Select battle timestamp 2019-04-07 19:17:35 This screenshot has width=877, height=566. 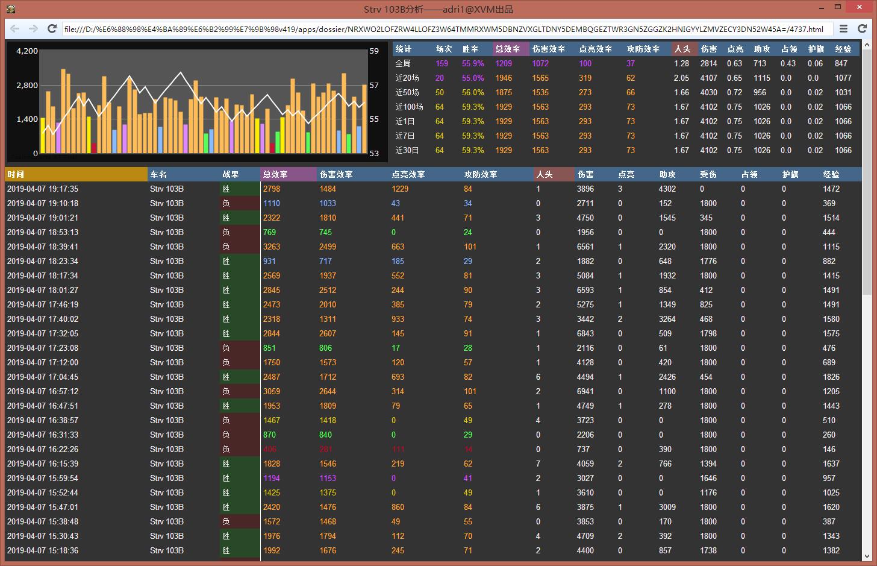point(43,189)
